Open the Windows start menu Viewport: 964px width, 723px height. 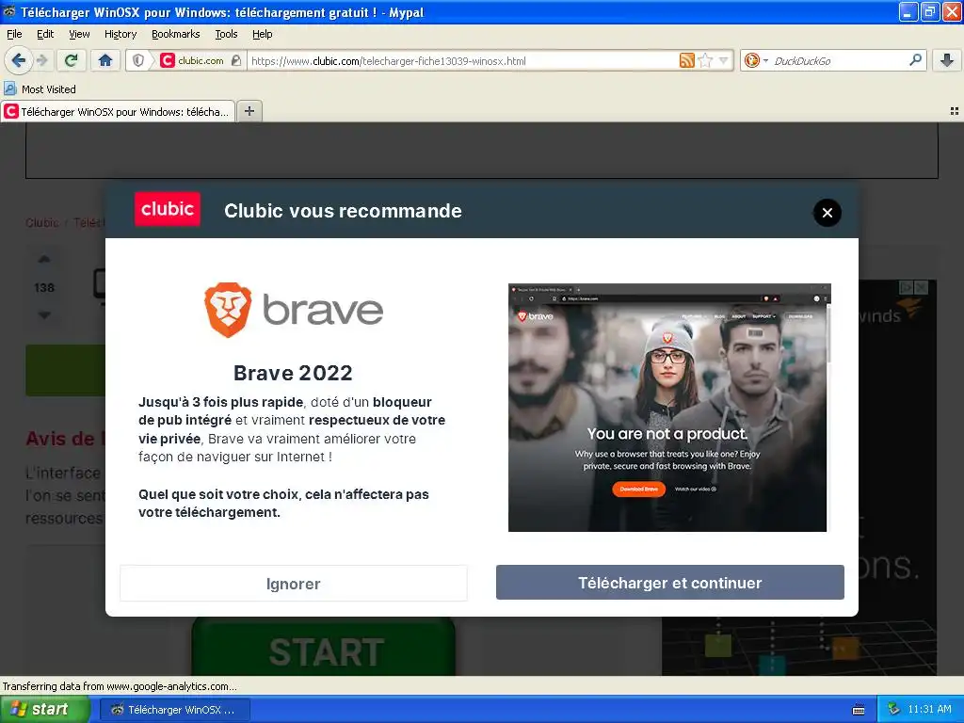45,710
